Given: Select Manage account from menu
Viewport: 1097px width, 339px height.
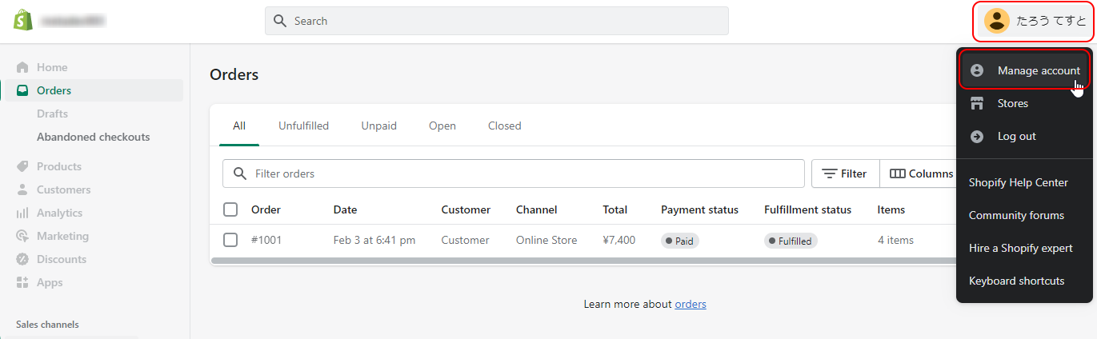Looking at the screenshot, I should [1025, 70].
